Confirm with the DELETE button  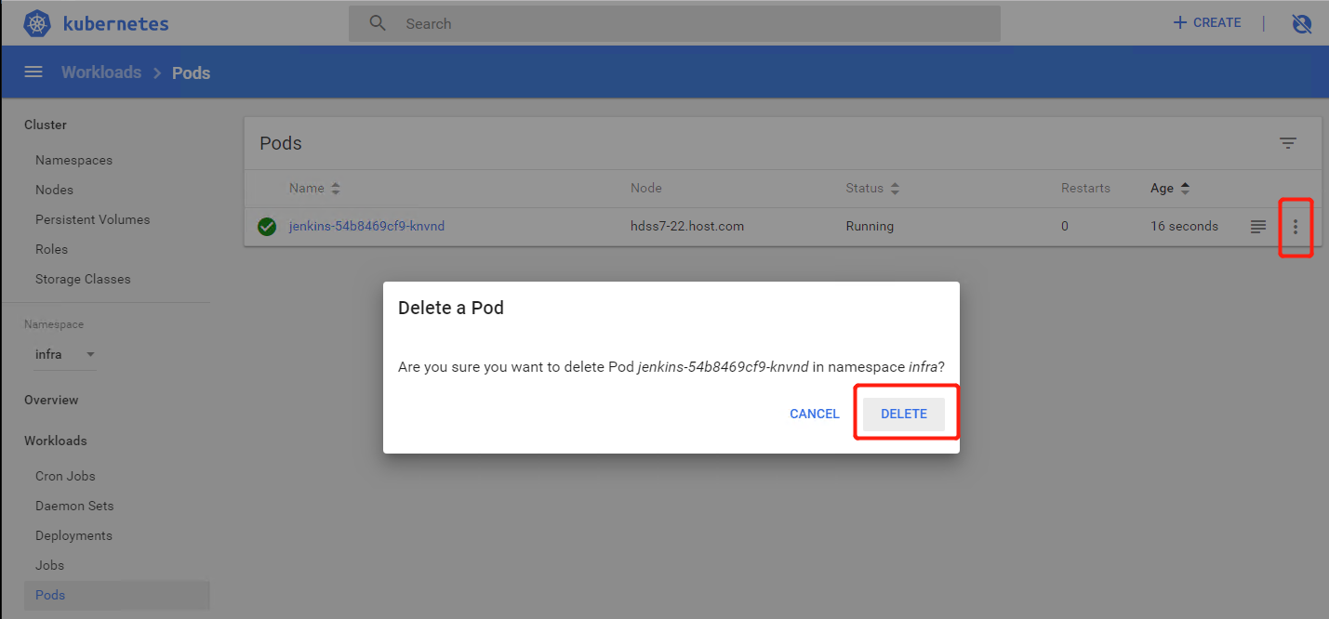click(904, 414)
